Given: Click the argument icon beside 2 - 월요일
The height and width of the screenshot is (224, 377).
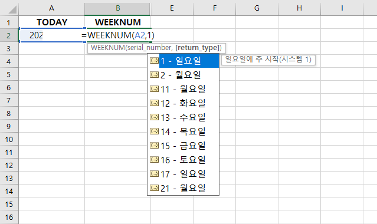Looking at the screenshot, I should coord(154,74).
